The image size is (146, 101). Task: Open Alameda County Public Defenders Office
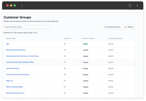point(20,62)
